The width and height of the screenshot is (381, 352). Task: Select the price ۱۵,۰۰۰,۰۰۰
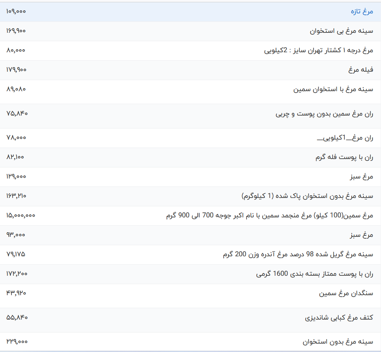(21, 215)
